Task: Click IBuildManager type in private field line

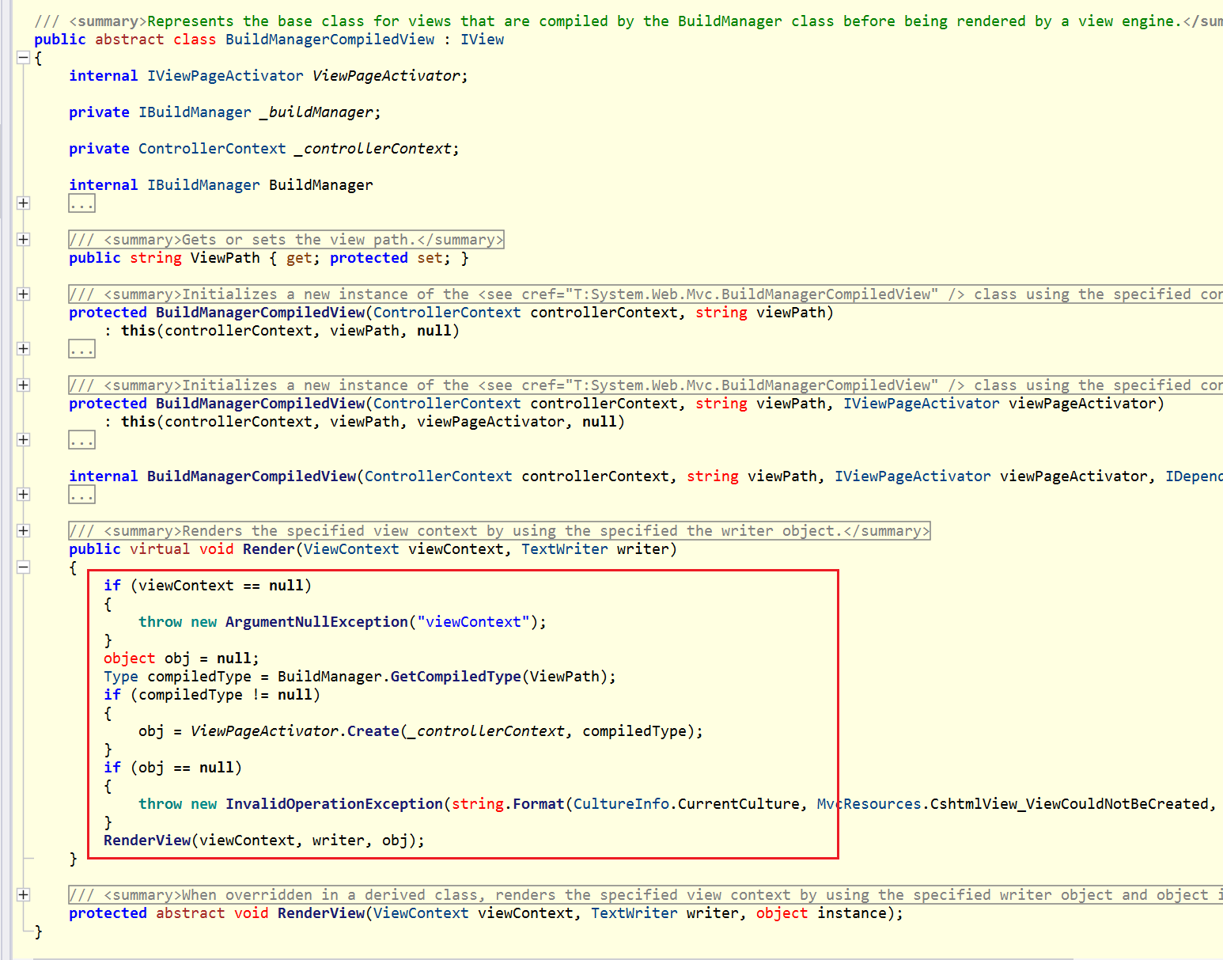Action: pos(195,112)
